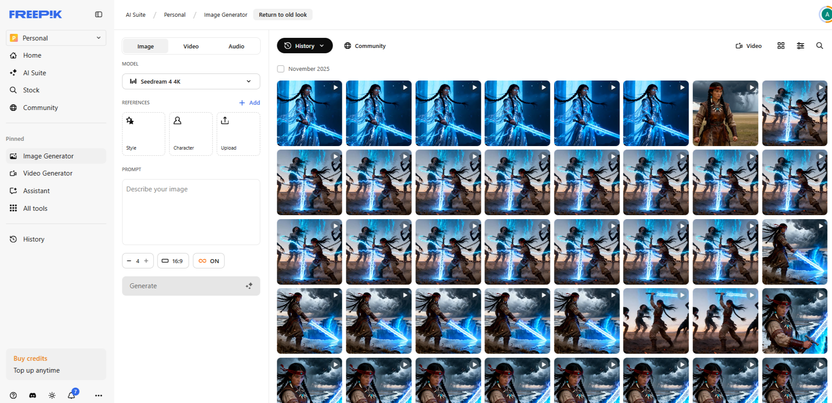Add a Character reference
The height and width of the screenshot is (403, 832).
point(191,134)
